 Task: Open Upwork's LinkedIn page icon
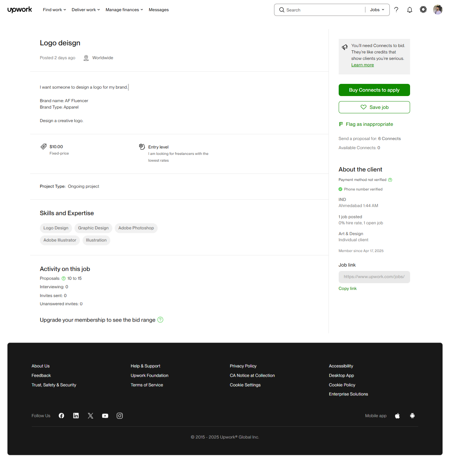pos(76,416)
